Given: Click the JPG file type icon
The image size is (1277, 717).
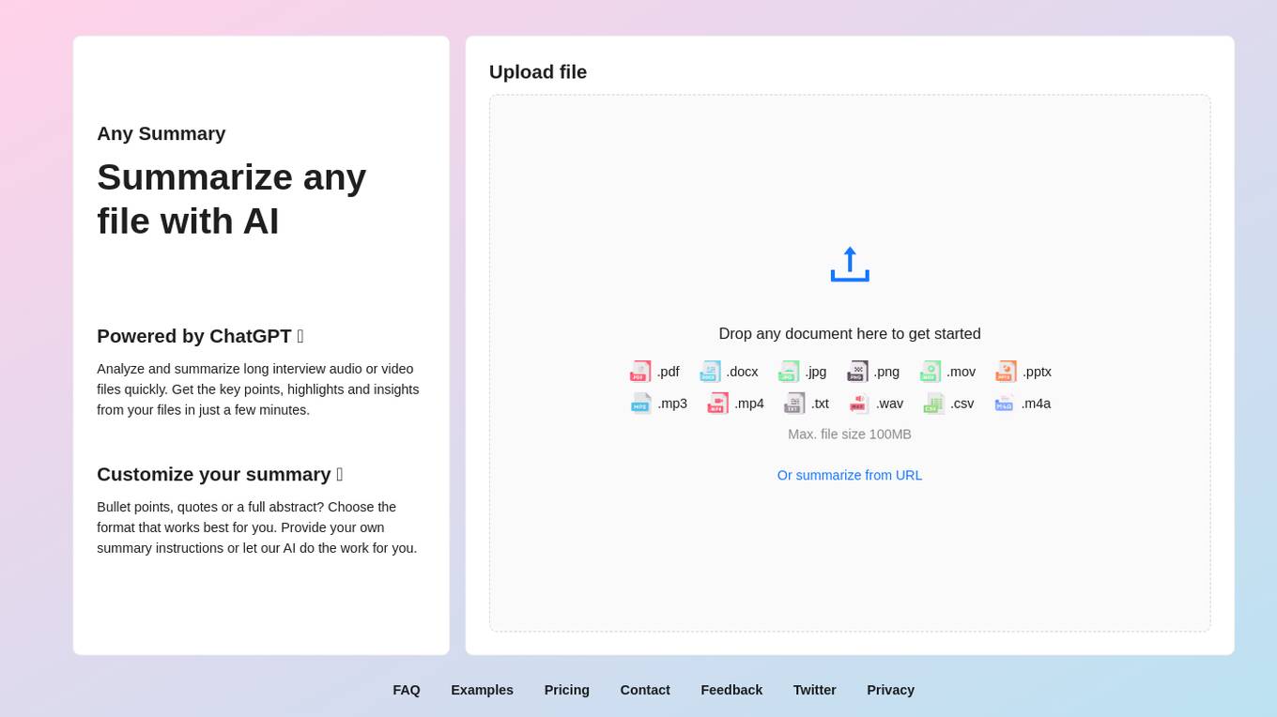Looking at the screenshot, I should [789, 372].
